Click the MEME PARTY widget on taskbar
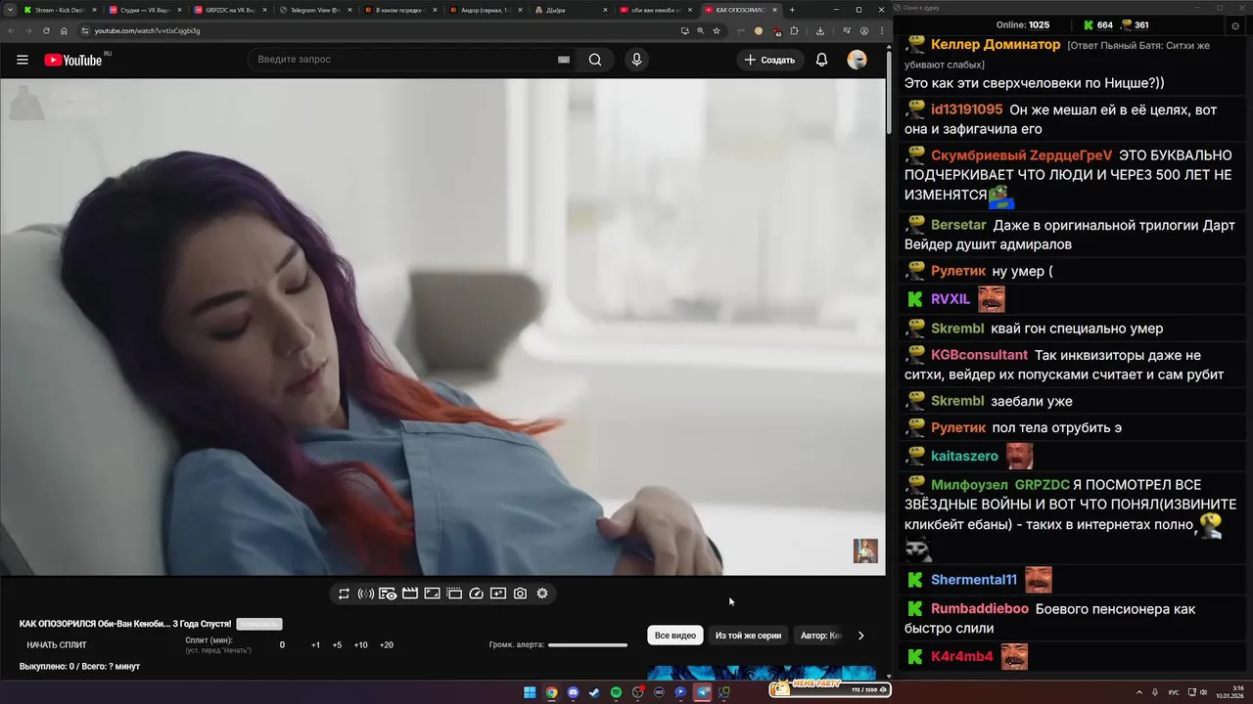 click(830, 688)
